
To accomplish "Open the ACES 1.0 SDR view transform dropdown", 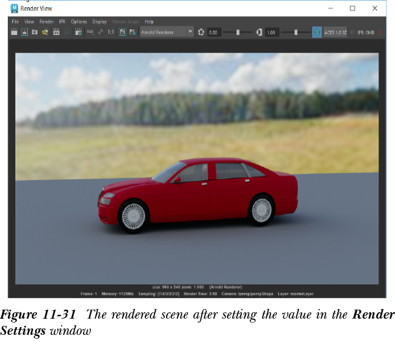I will 335,32.
